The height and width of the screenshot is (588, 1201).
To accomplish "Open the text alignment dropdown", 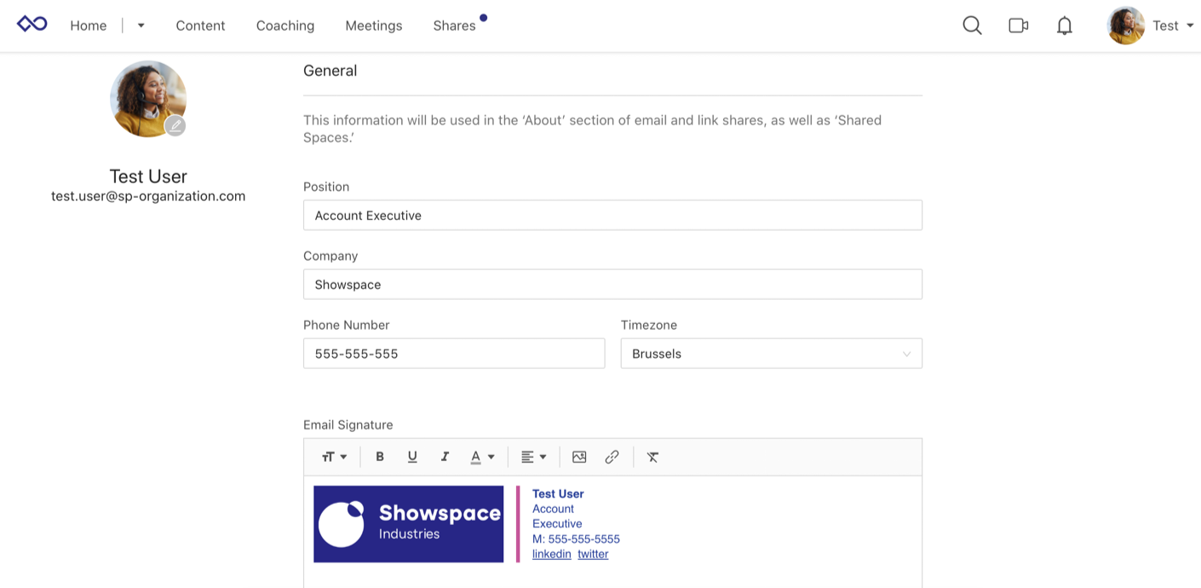I will pyautogui.click(x=533, y=457).
